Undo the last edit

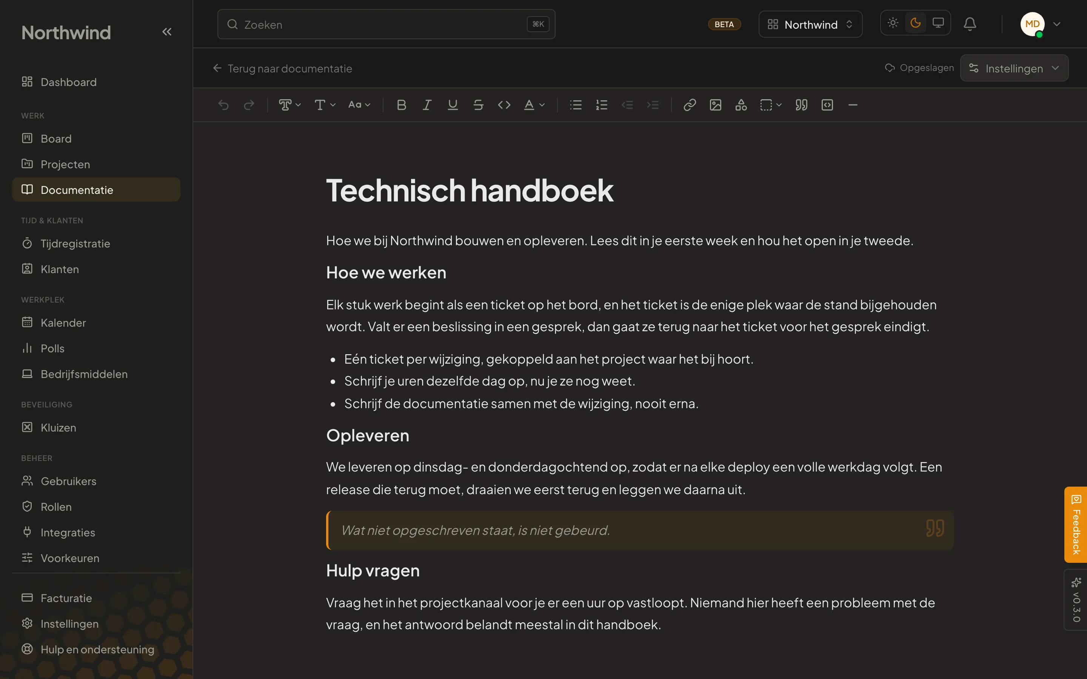pyautogui.click(x=223, y=105)
